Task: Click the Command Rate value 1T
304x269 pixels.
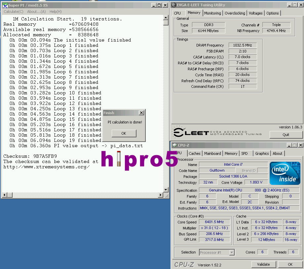Action: [243, 86]
